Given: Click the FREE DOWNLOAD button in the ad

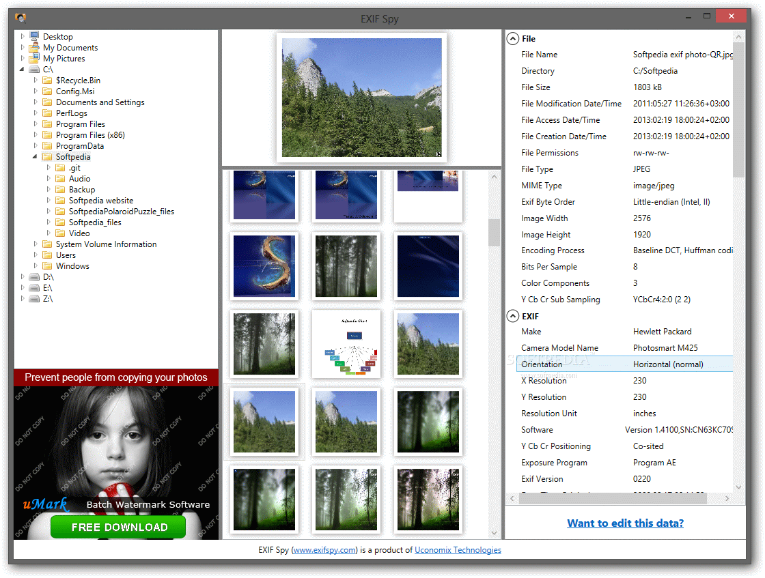Looking at the screenshot, I should tap(118, 527).
